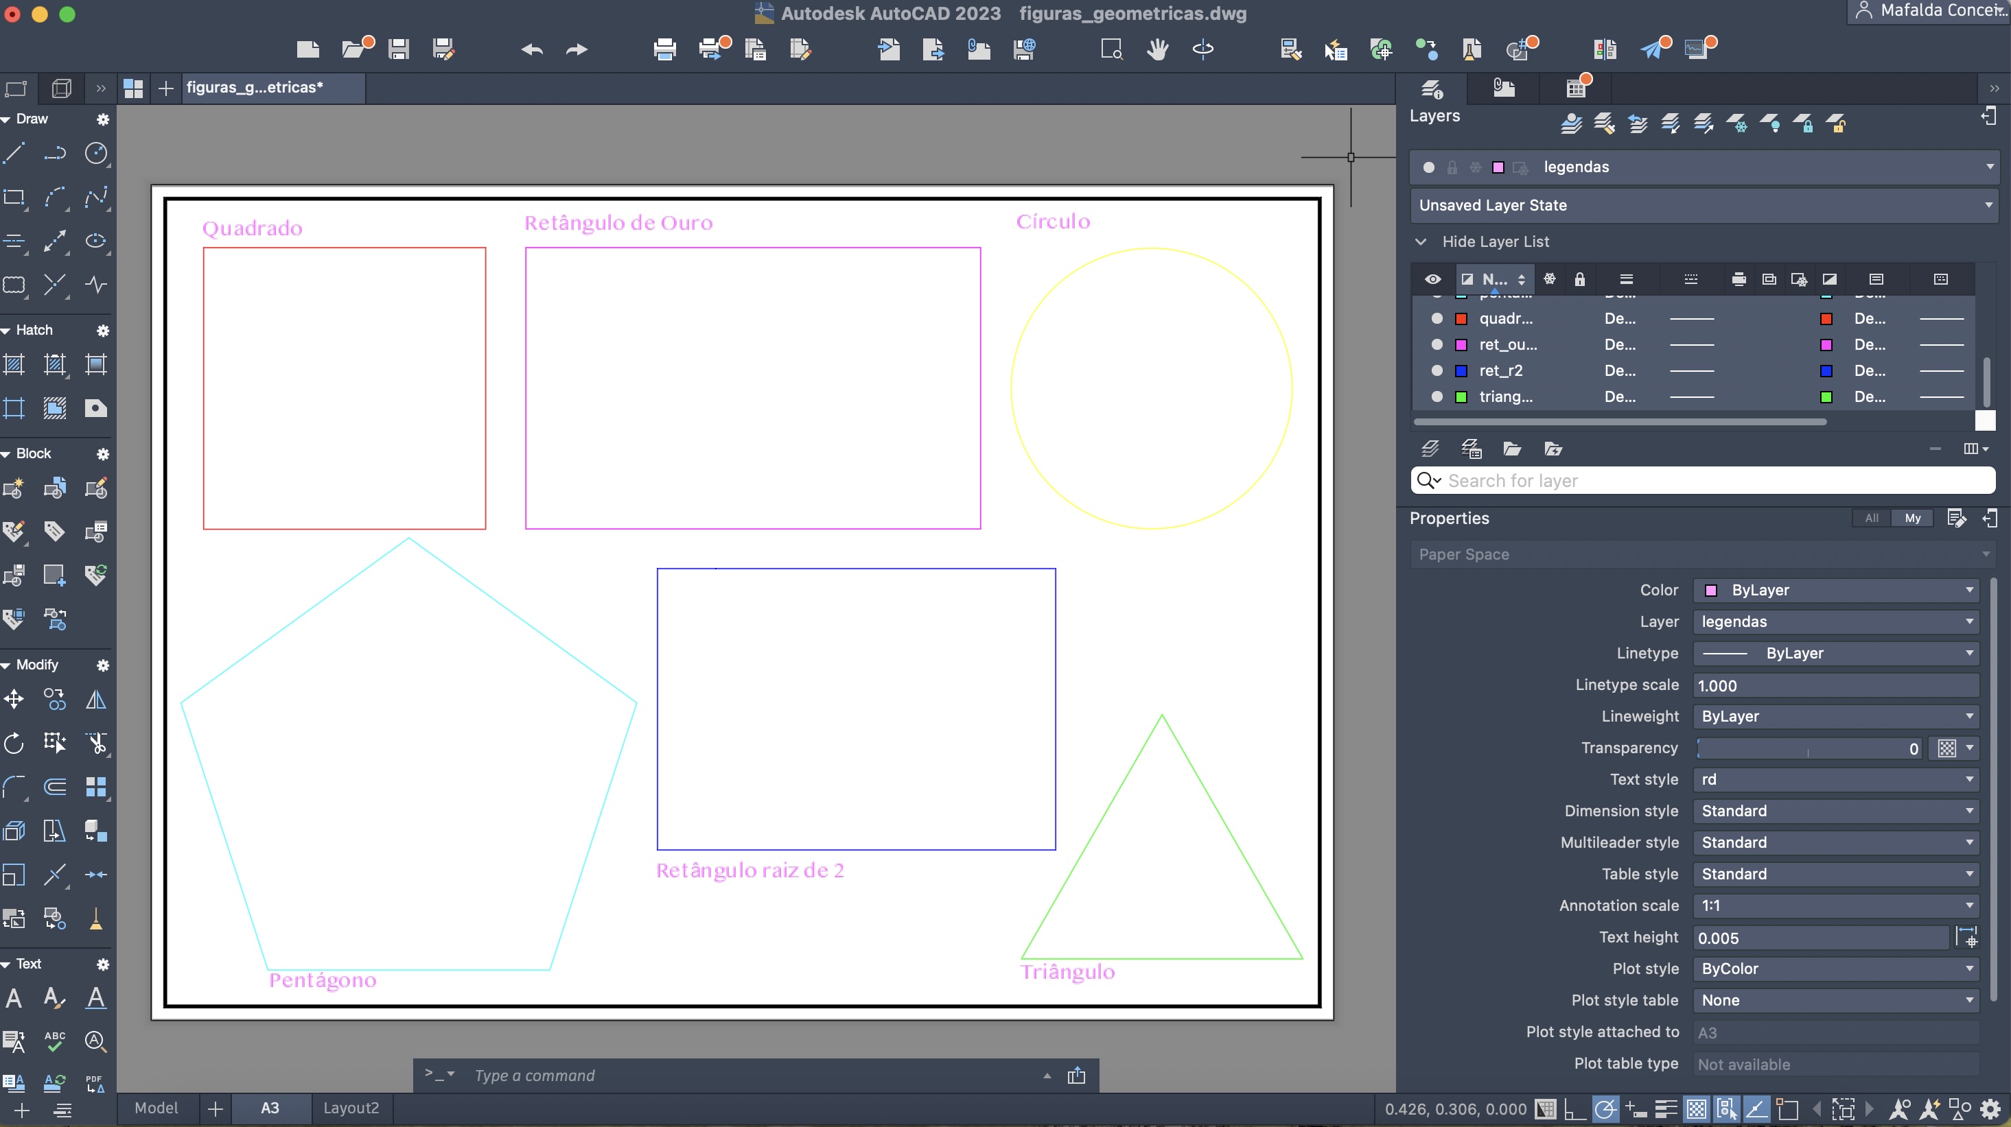Switch to the Model tab
This screenshot has height=1127, width=2011.
[x=156, y=1108]
